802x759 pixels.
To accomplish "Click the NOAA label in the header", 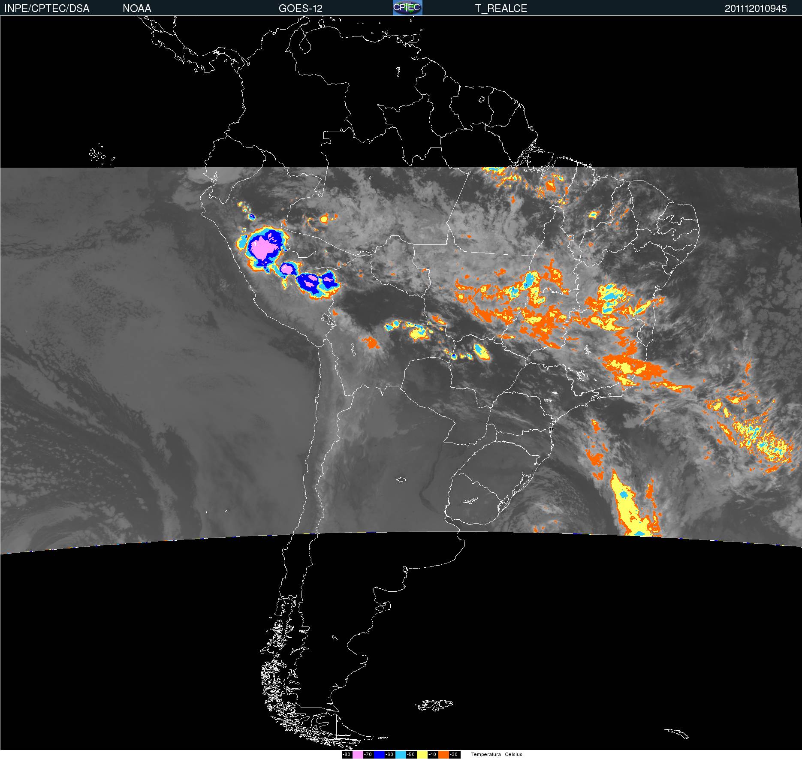I will click(137, 8).
